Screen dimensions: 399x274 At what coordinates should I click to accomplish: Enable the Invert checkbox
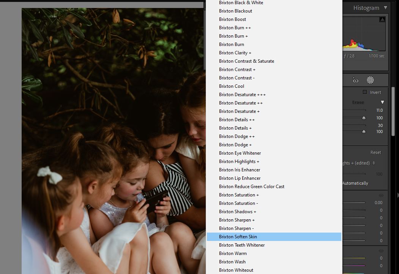pos(365,92)
